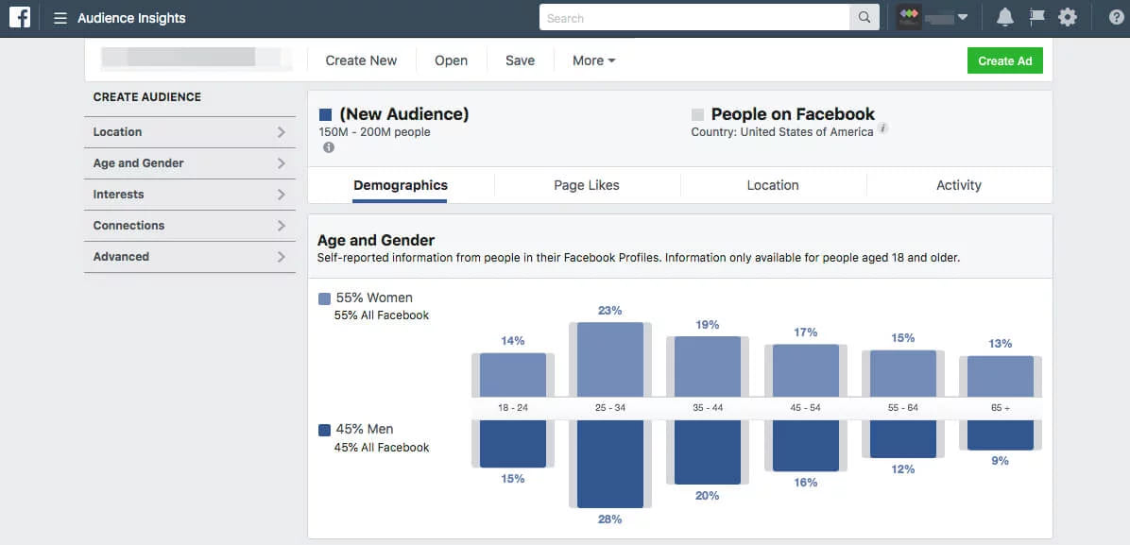Switch to the Activity tab
The image size is (1130, 545).
click(958, 185)
